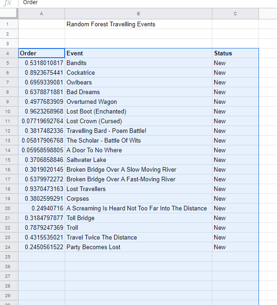277x305 pixels.
Task: Select the Corpses cell
Action: click(138, 198)
